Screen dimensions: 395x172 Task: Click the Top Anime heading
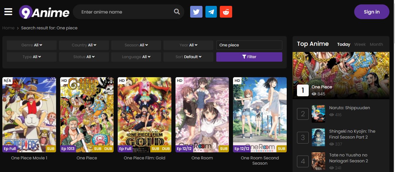pyautogui.click(x=313, y=44)
